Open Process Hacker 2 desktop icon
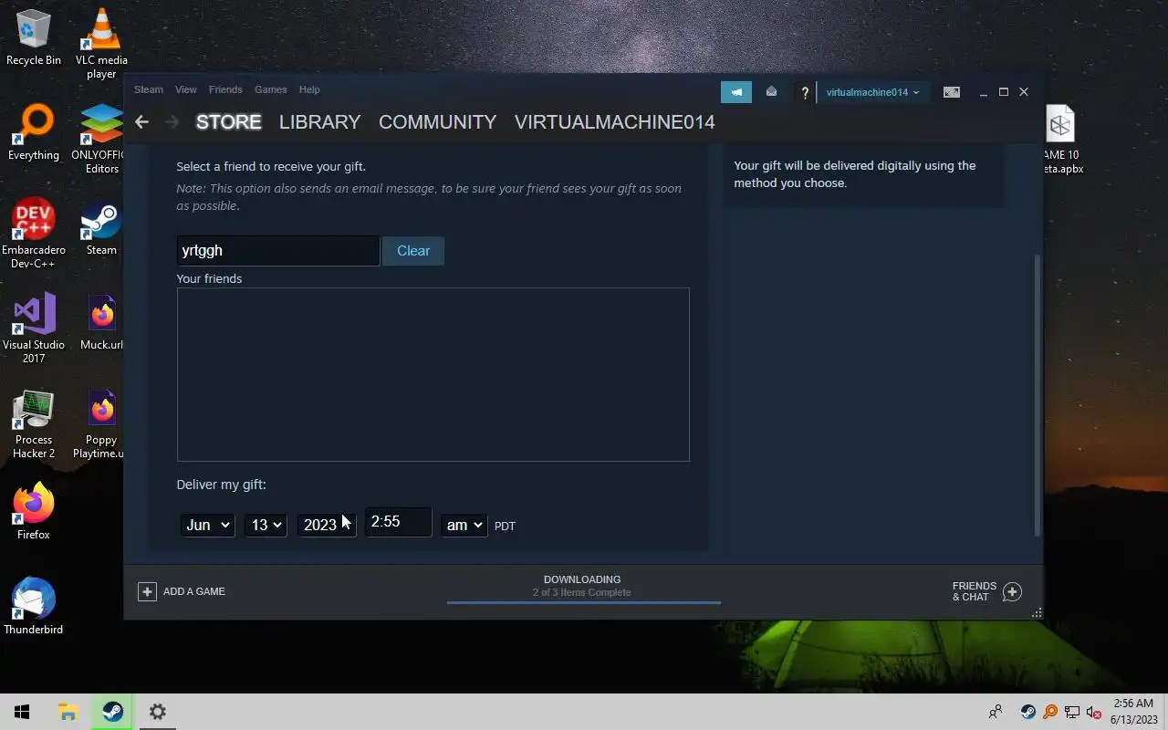Screen dimensions: 1168x730 tap(34, 423)
